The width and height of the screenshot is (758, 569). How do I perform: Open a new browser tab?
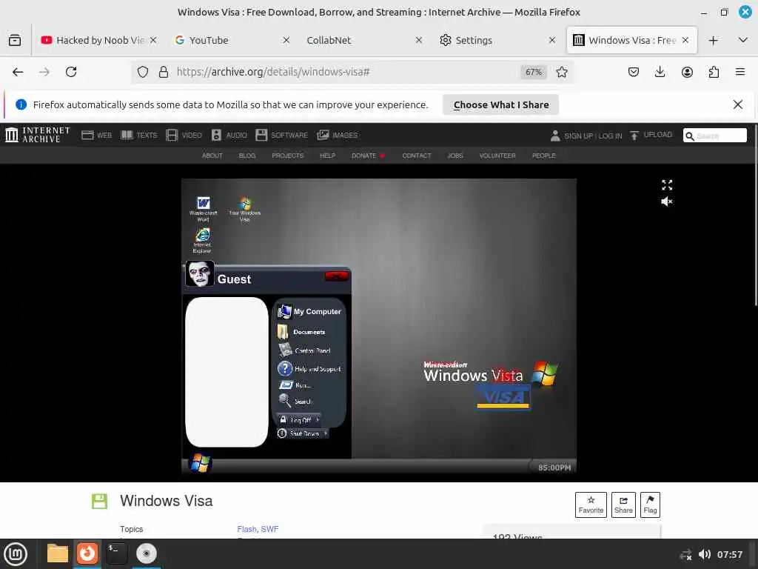713,40
